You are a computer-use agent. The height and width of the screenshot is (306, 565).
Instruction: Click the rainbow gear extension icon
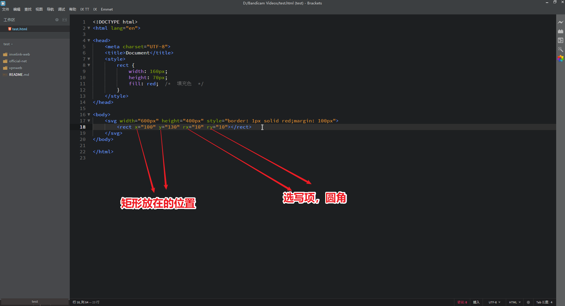pos(560,59)
